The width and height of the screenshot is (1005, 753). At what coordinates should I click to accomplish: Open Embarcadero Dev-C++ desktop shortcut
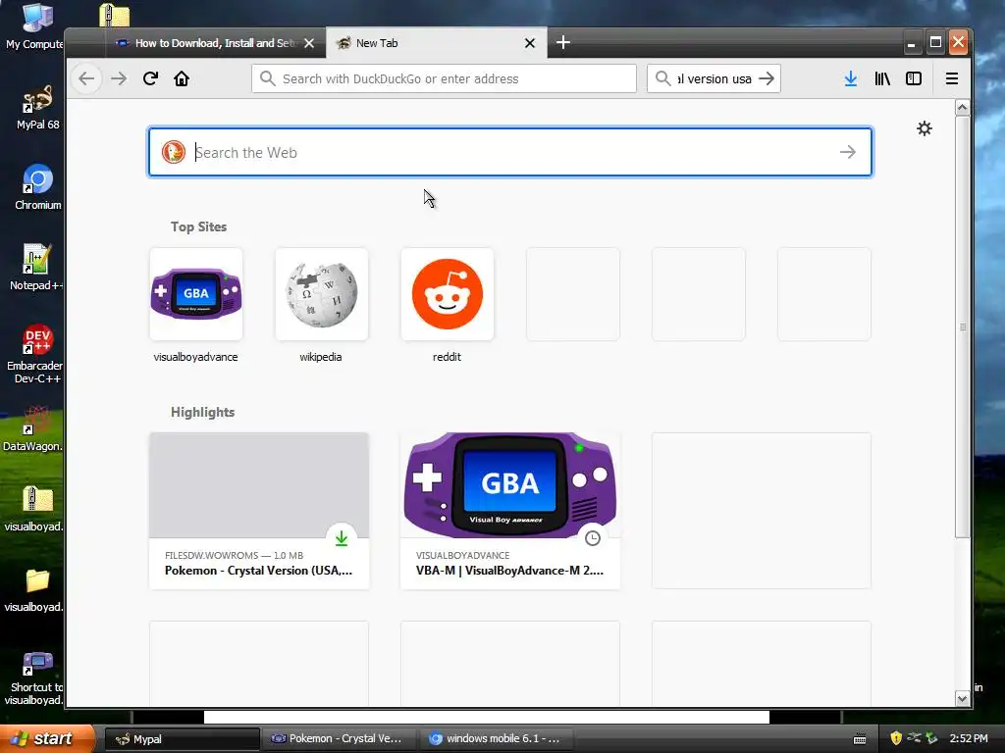pos(36,354)
